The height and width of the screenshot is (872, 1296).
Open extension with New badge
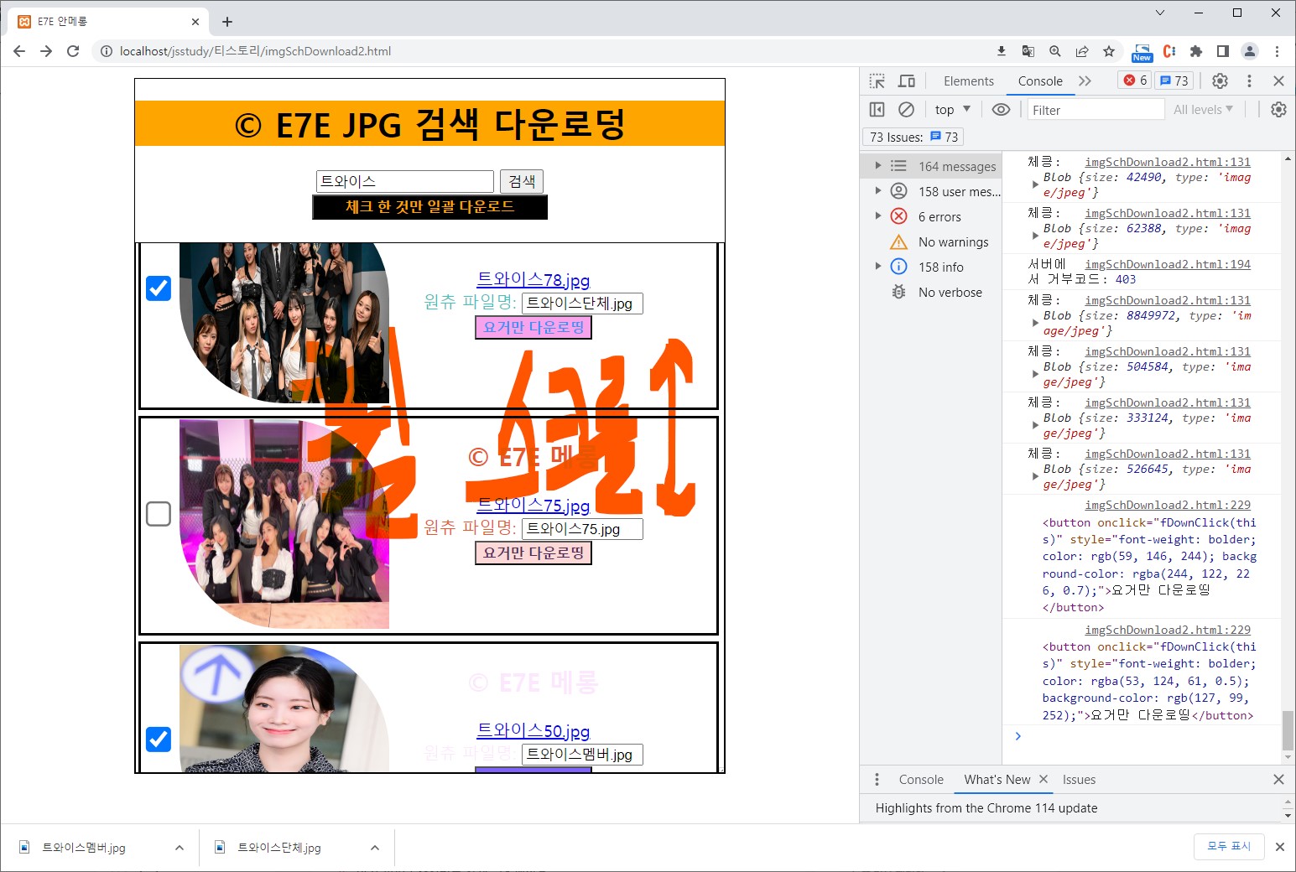pyautogui.click(x=1142, y=53)
